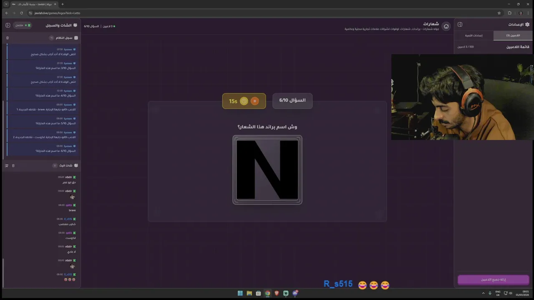Select the jawlah browser tab
The height and width of the screenshot is (300, 534).
(x=34, y=4)
